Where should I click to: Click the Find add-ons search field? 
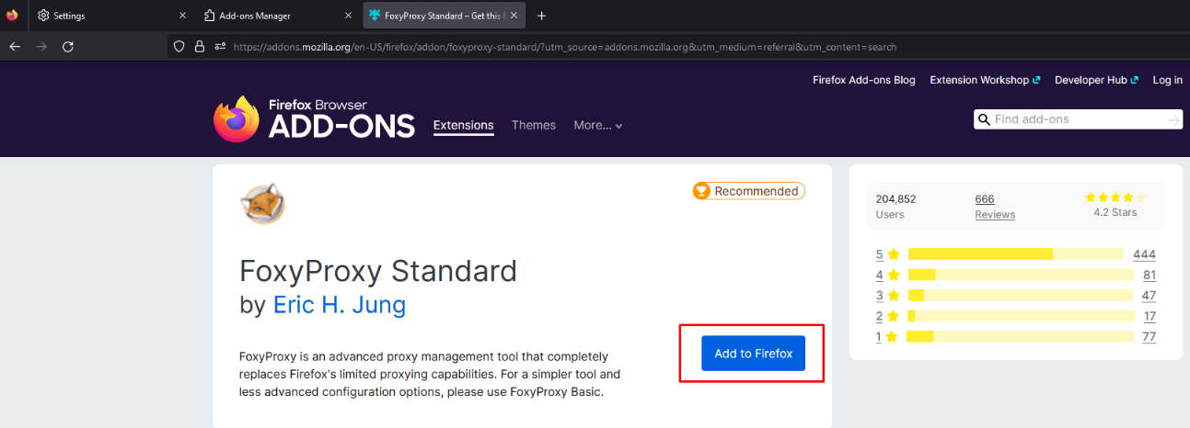tap(1079, 119)
